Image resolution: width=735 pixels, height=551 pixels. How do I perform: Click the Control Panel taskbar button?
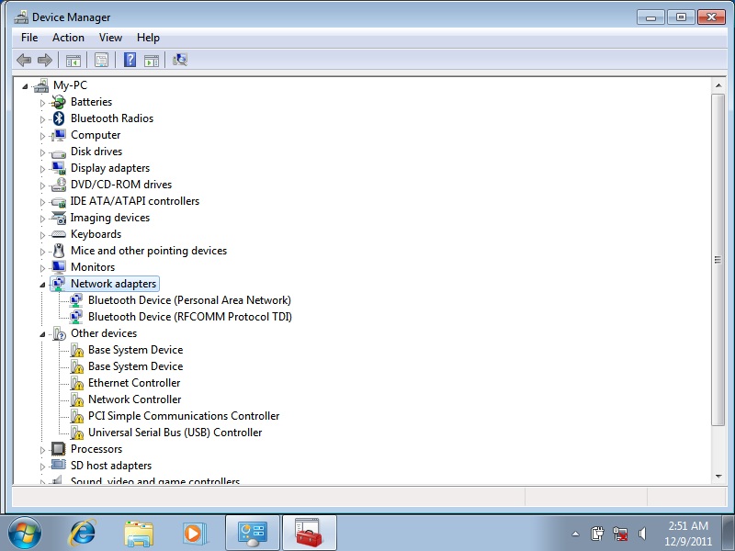(253, 533)
